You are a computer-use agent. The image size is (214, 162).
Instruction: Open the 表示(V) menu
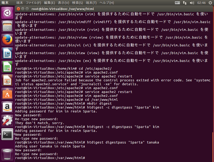click(63, 3)
